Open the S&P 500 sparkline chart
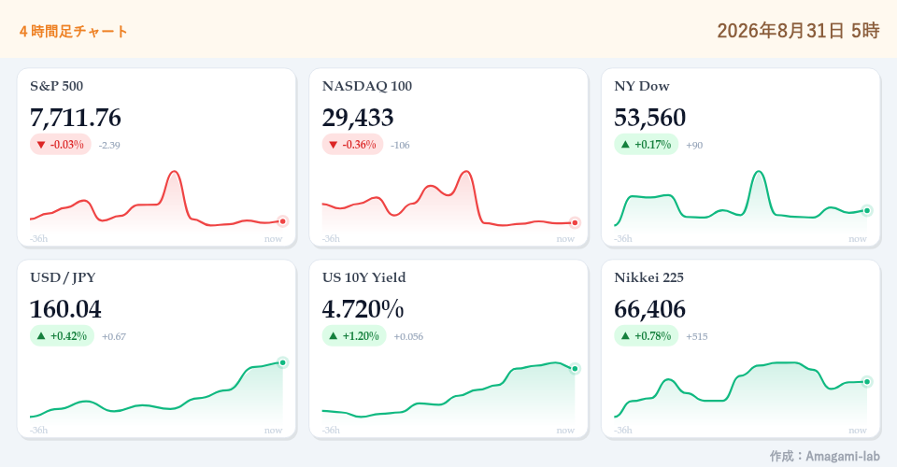 tap(157, 200)
